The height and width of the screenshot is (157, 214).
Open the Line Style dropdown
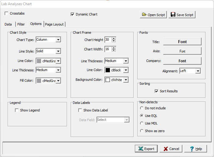pos(58,51)
